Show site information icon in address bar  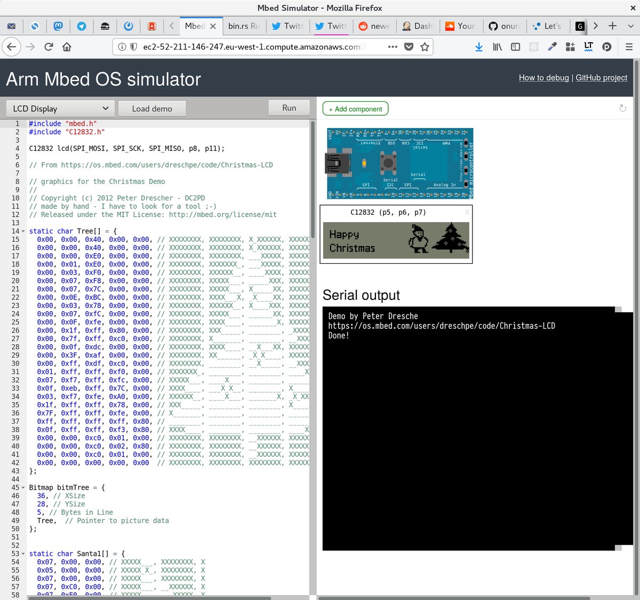[122, 47]
